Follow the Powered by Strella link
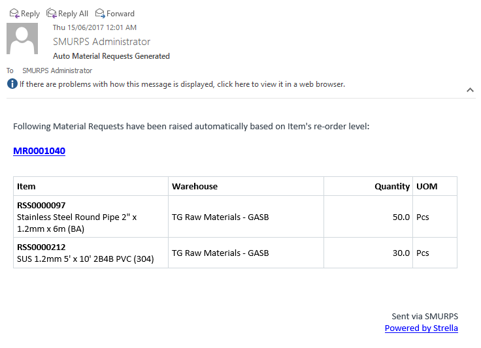481x348 pixels. [421, 328]
